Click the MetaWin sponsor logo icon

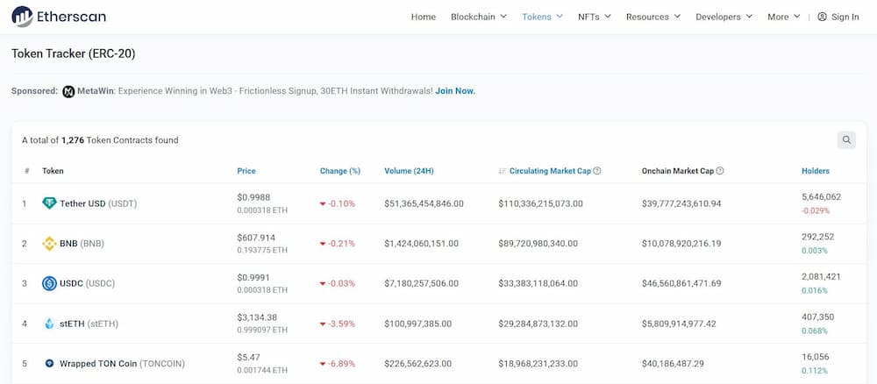coord(68,91)
